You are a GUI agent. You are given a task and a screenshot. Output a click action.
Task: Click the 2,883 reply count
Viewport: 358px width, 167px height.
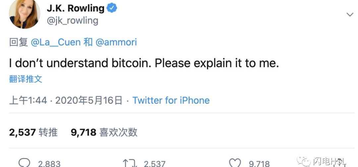coord(49,163)
